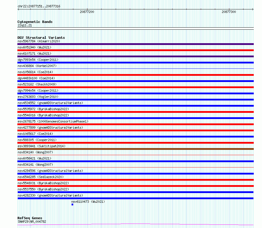Viewport: 262px width, 228px height.
Task: Open the nsv834141 (Wong2007) label
Action: [x=35, y=165]
